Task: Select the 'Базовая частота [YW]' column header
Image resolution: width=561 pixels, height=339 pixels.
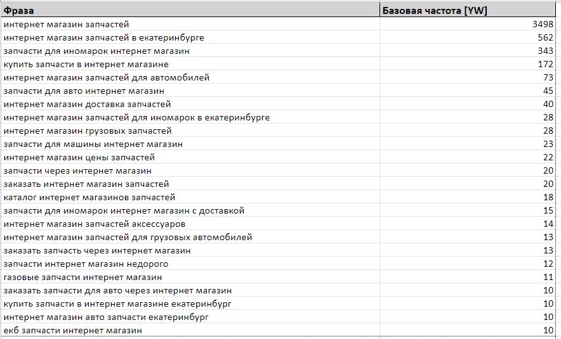Action: [468, 10]
